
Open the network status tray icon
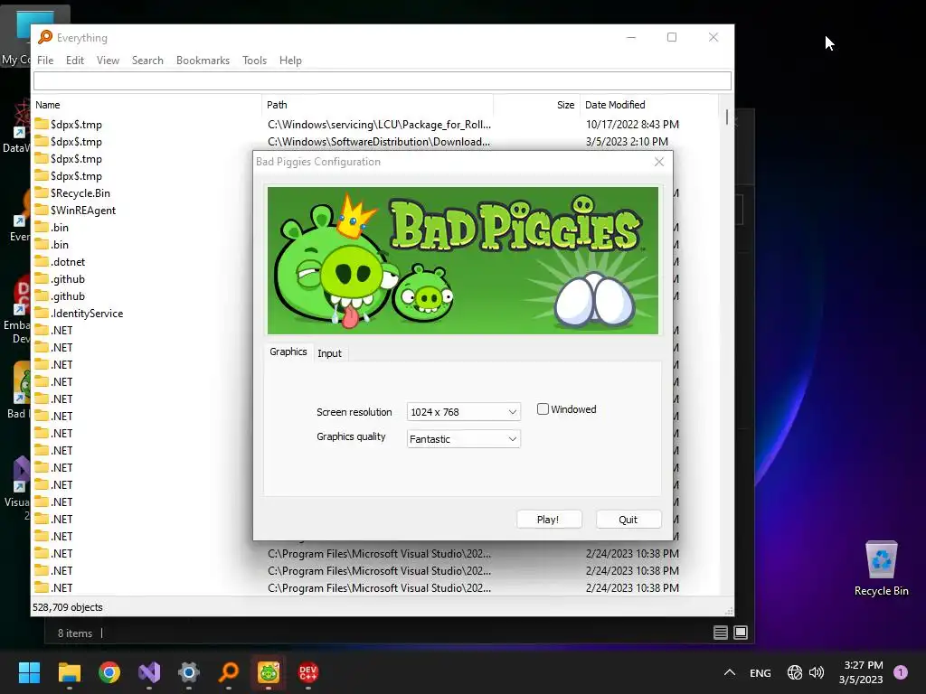click(x=794, y=672)
